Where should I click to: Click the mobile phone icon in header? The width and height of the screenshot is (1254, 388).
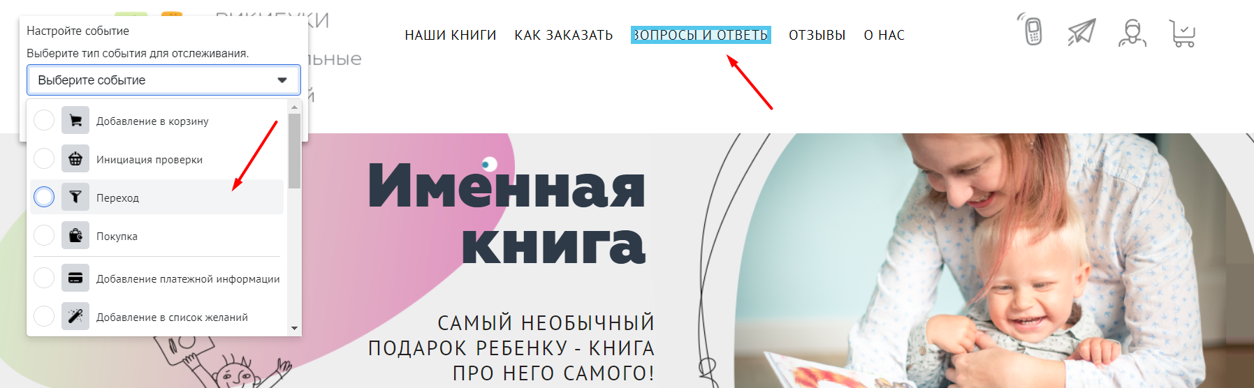click(x=1031, y=30)
